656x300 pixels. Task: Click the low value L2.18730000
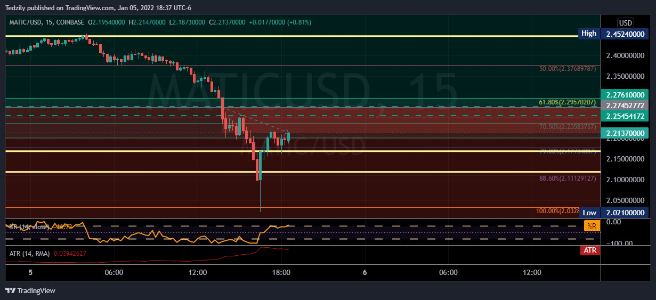(187, 22)
